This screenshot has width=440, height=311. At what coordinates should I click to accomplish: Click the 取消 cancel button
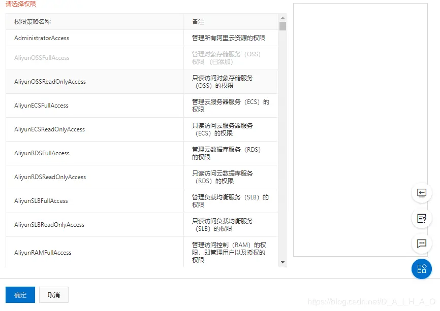(53, 295)
